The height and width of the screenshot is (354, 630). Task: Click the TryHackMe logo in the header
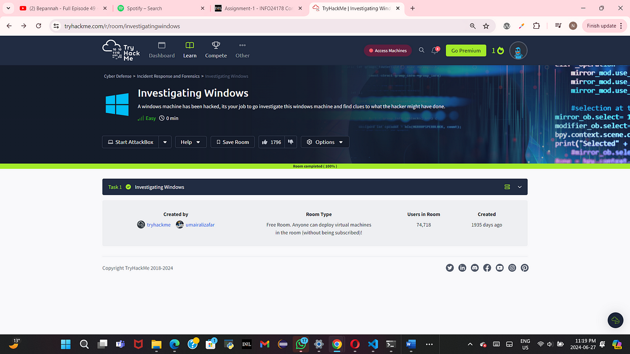pos(121,50)
